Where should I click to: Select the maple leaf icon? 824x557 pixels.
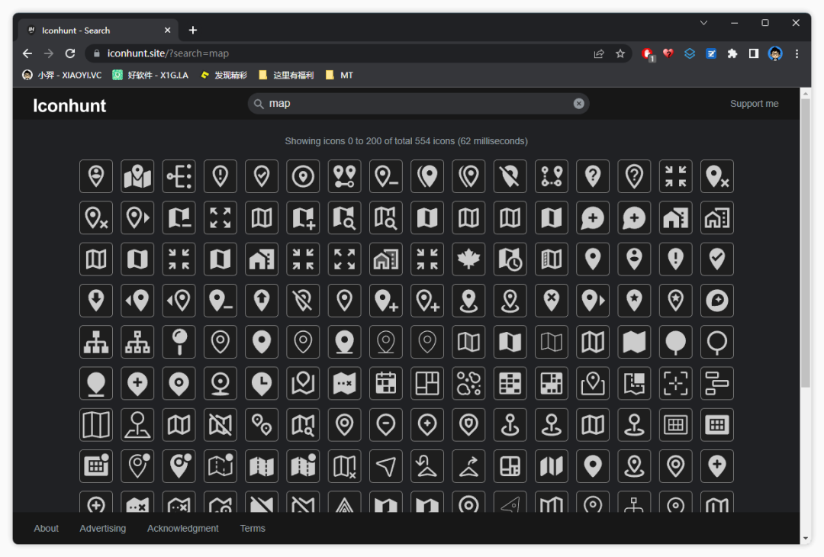(468, 259)
